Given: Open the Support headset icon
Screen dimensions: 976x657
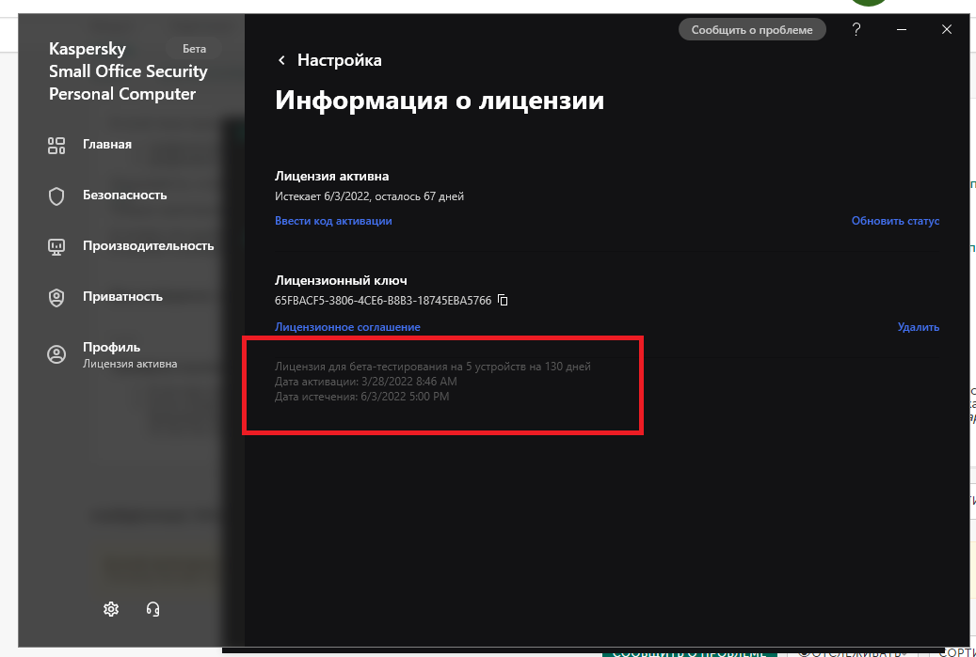Looking at the screenshot, I should [x=152, y=608].
